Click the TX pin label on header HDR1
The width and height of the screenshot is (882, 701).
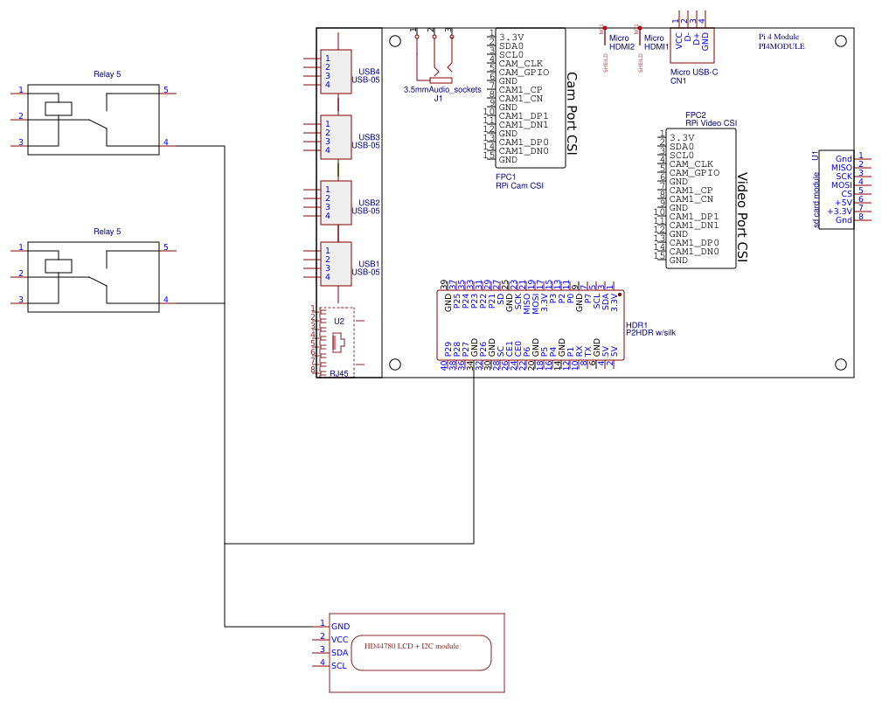[587, 351]
